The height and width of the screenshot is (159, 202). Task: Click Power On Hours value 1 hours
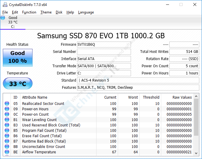tap(184, 73)
